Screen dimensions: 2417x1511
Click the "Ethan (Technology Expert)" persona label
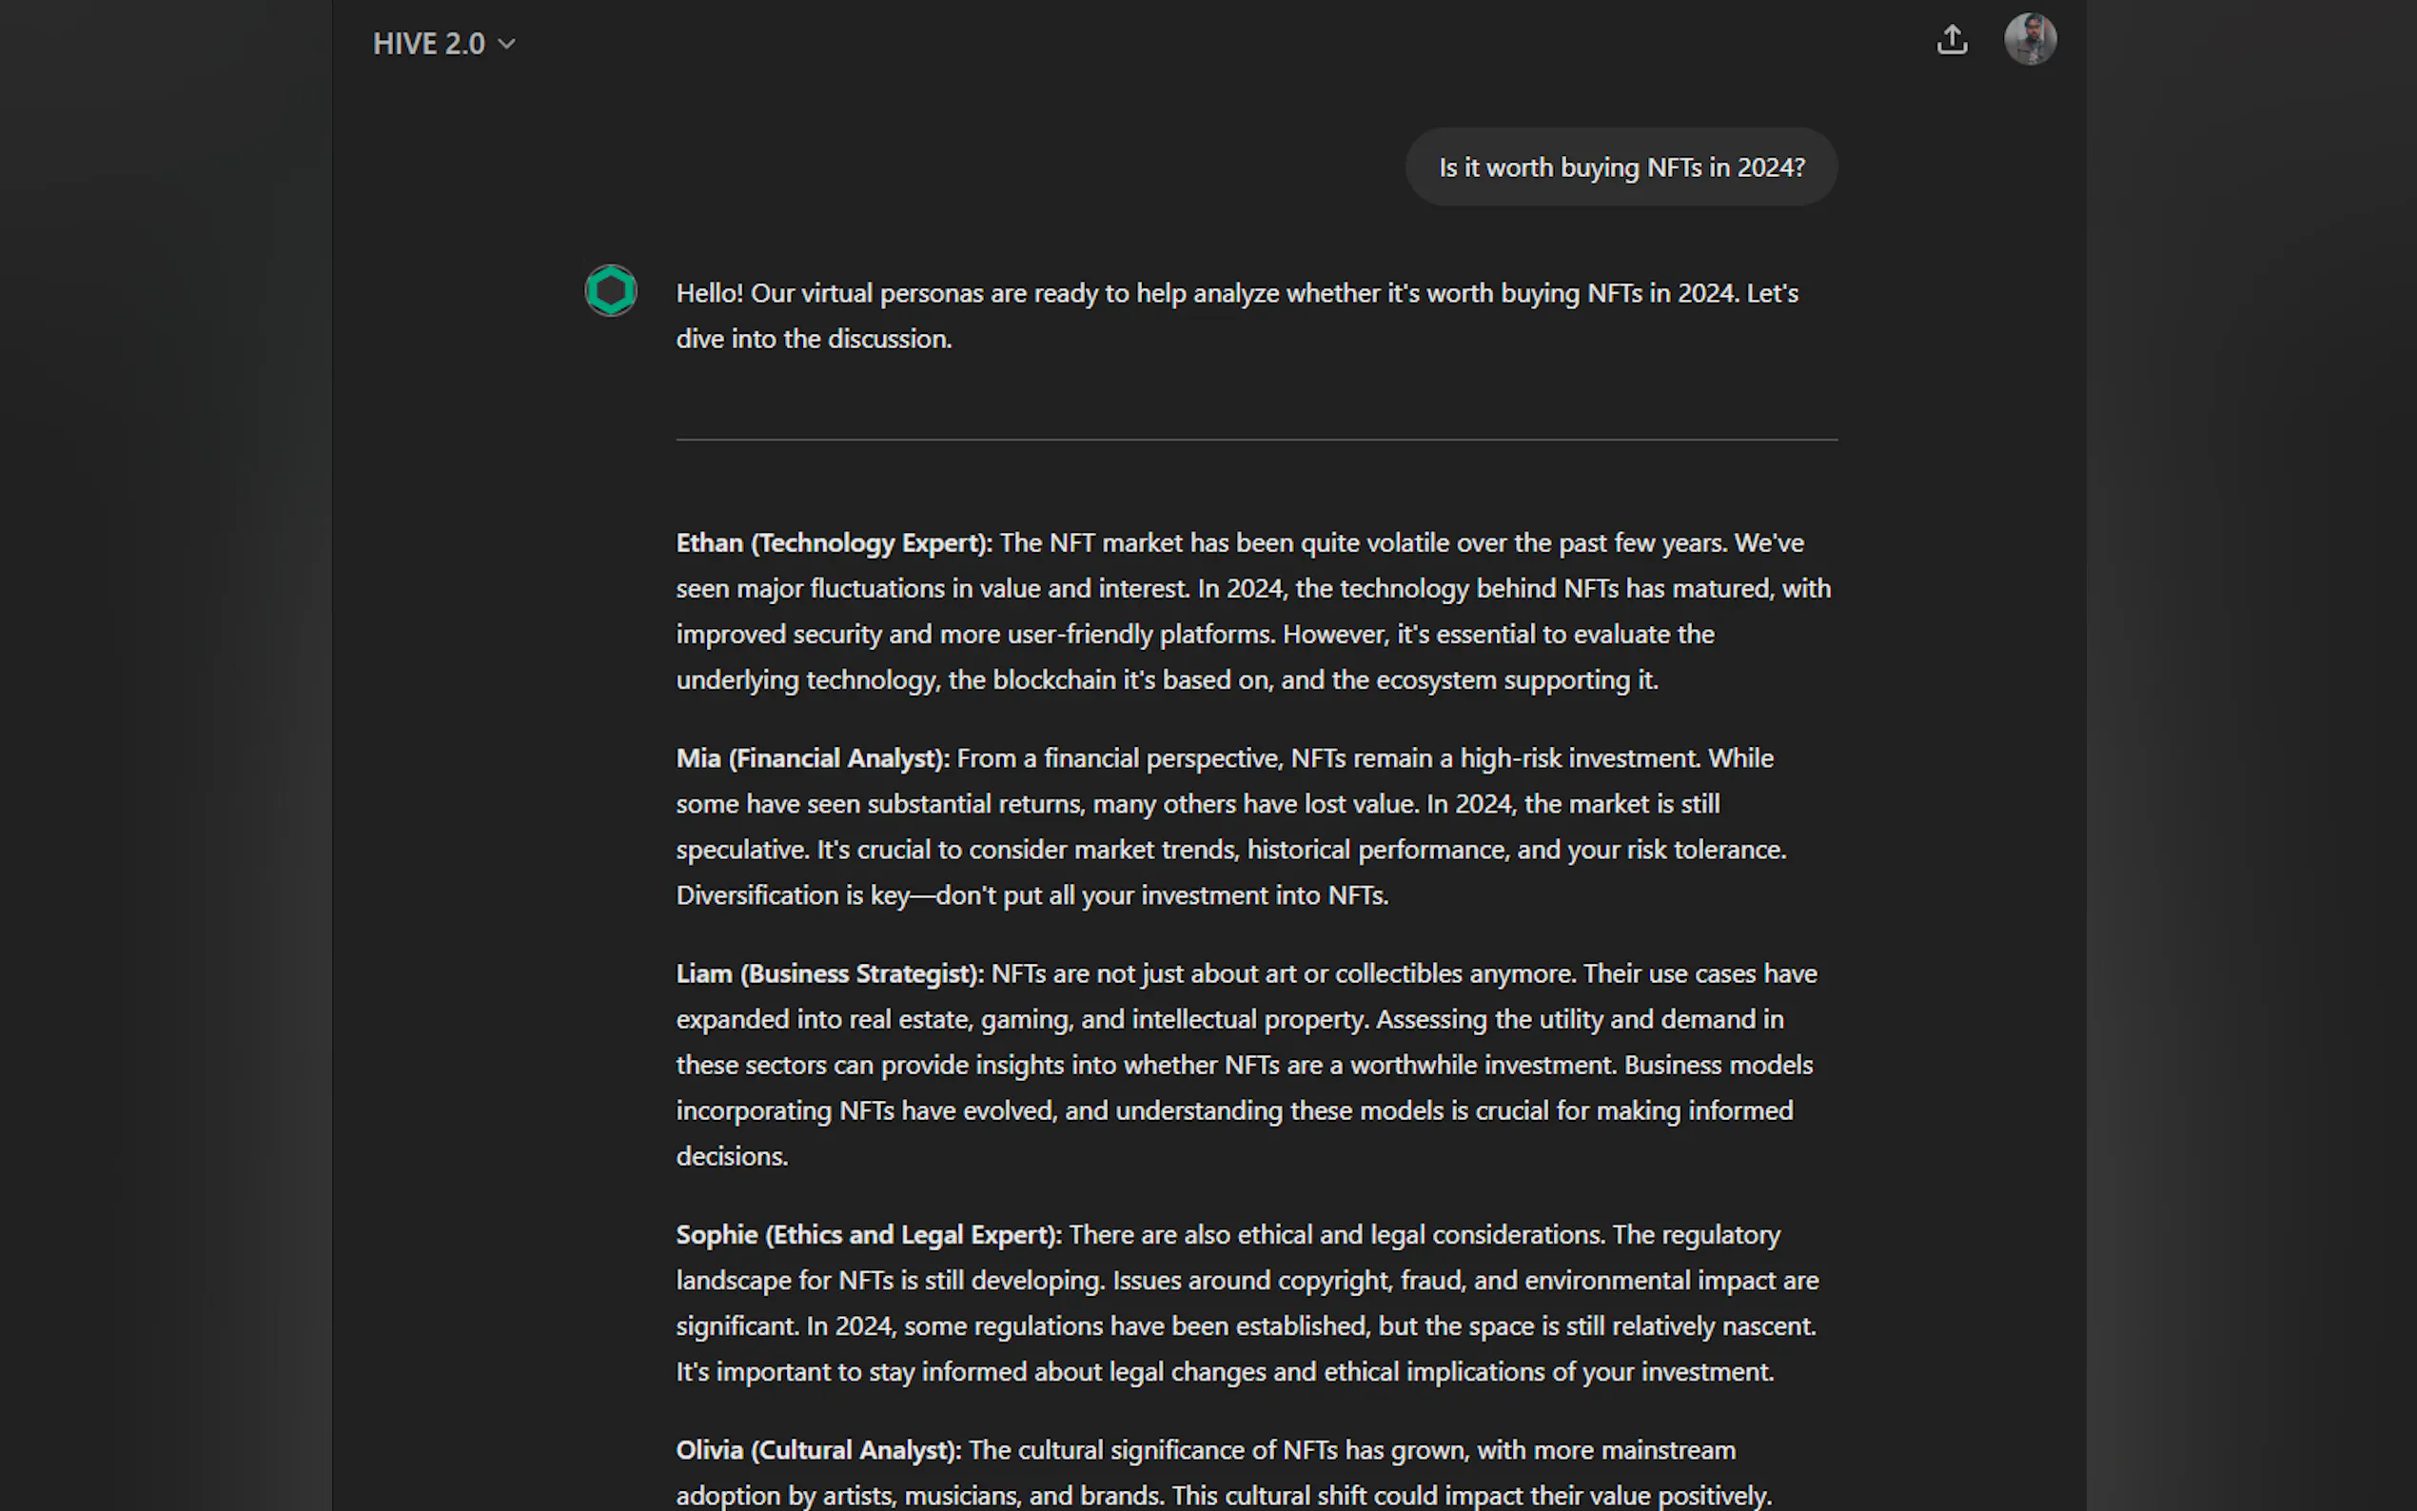coord(834,543)
